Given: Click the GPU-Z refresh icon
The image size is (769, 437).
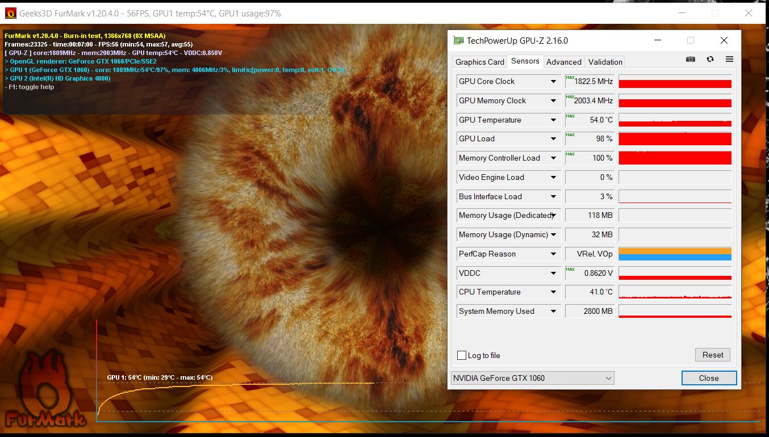Looking at the screenshot, I should pos(710,59).
